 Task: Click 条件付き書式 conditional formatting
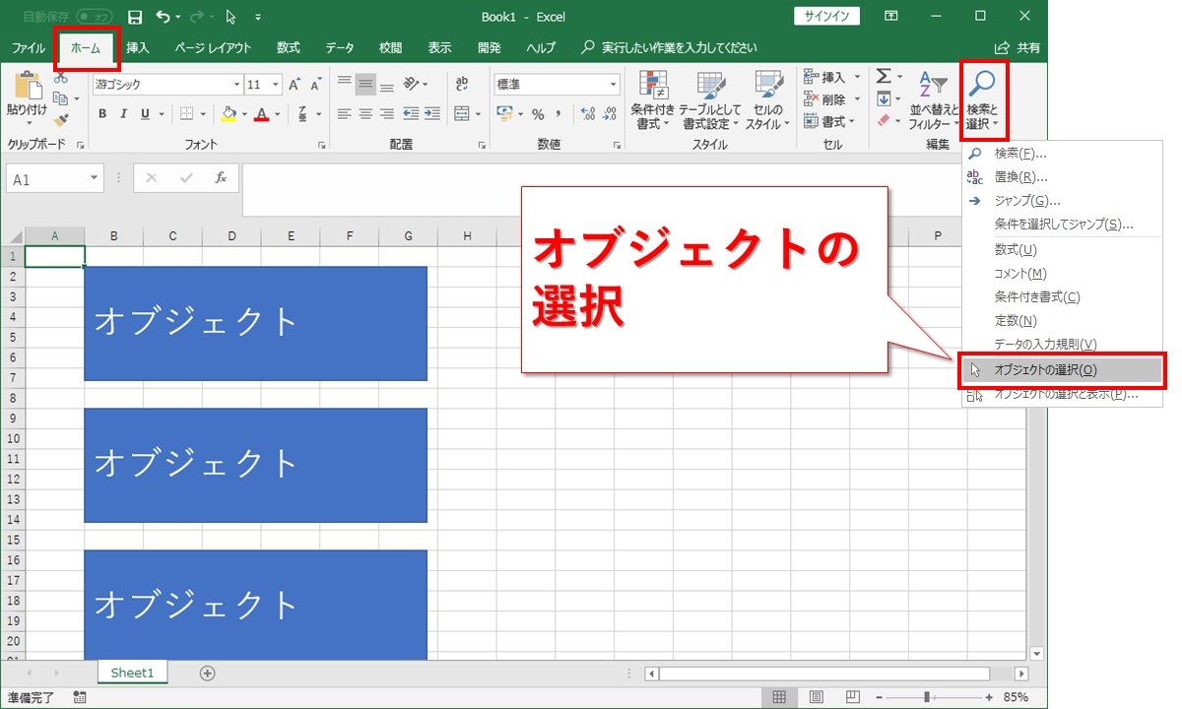[653, 100]
